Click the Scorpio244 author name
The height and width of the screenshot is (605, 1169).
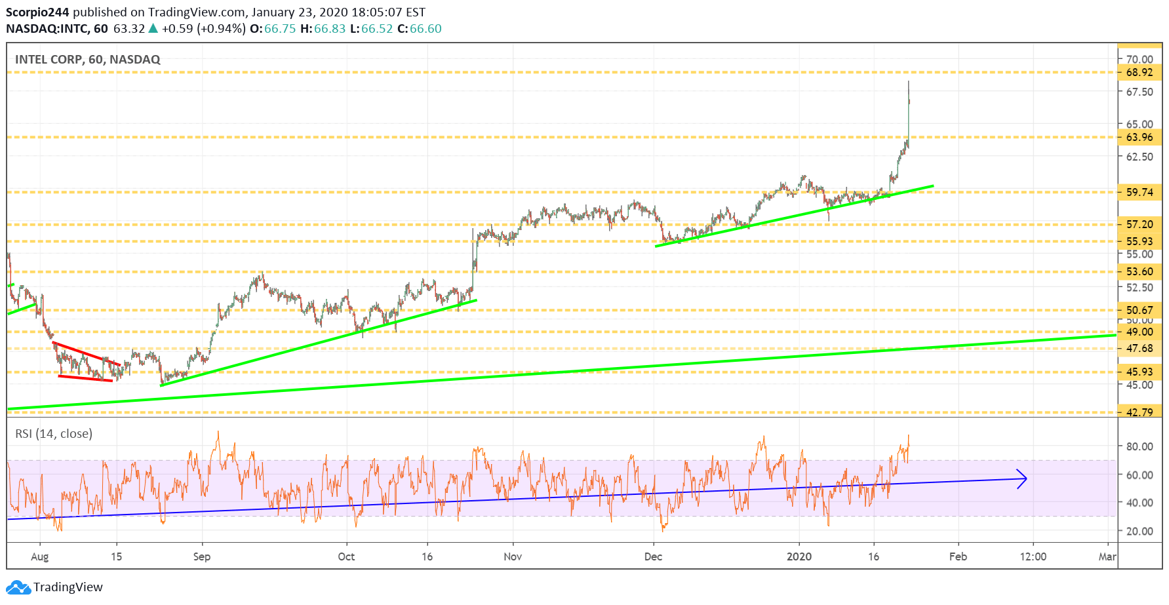pyautogui.click(x=37, y=12)
